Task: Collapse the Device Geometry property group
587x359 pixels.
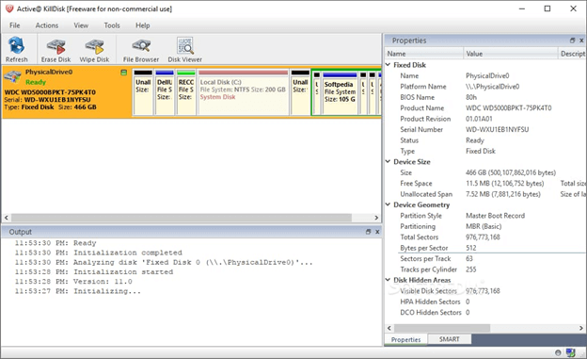Action: (389, 204)
